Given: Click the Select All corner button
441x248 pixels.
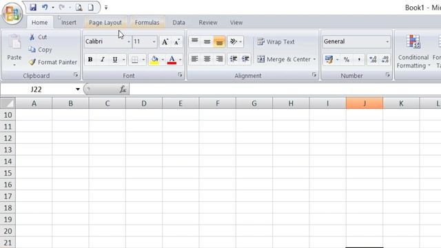Looking at the screenshot, I should point(8,103).
